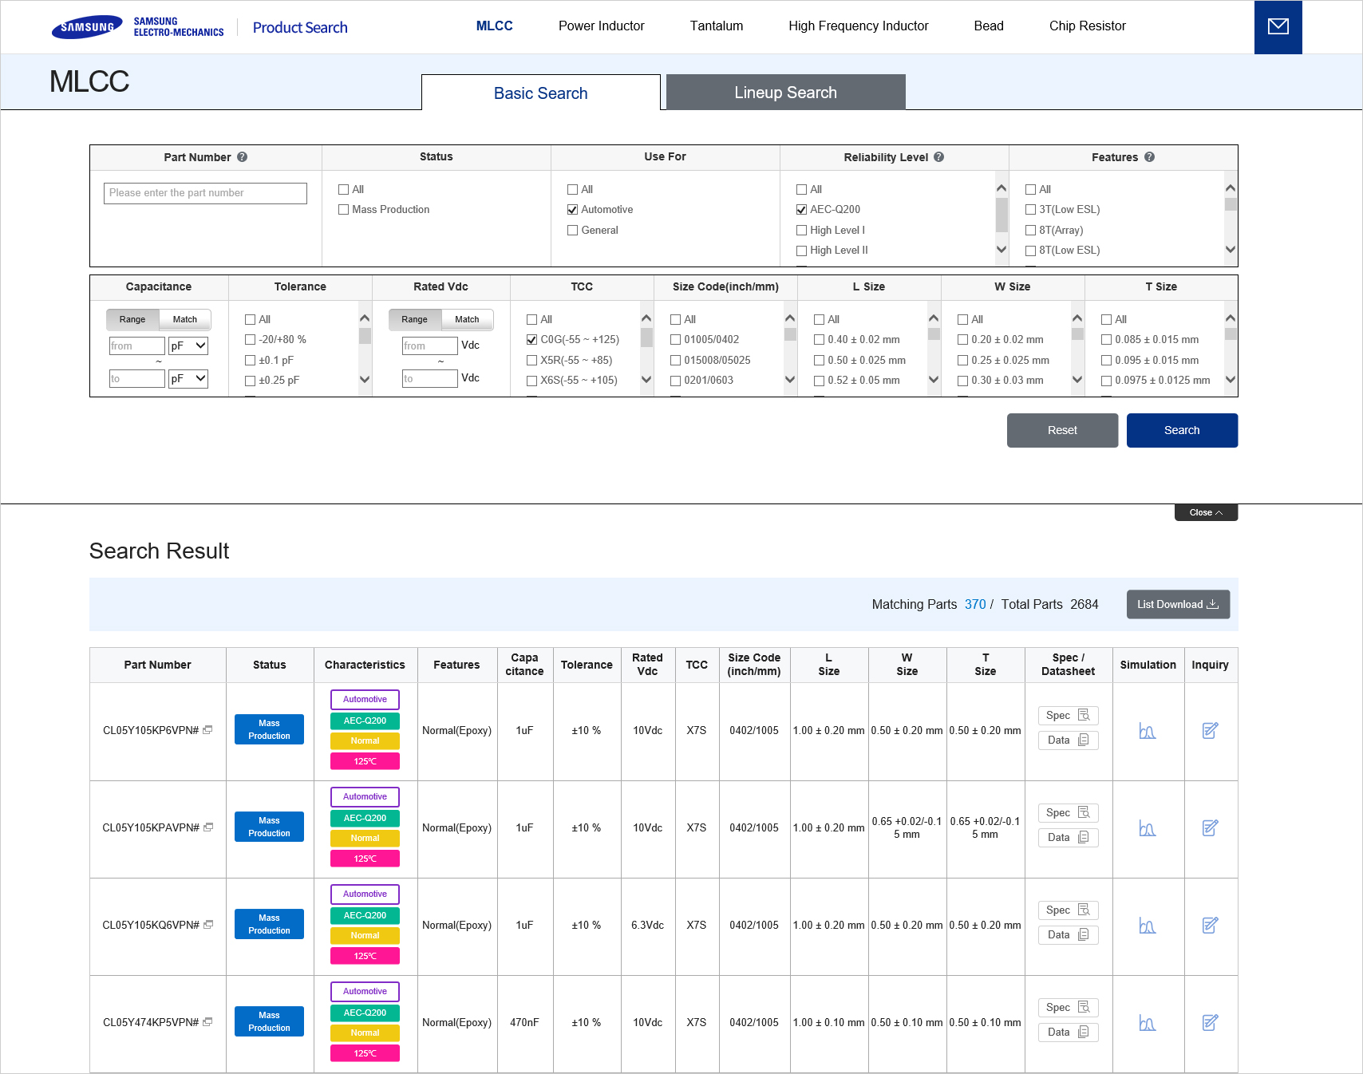
Task: Open High Frequency Inductor navigation item
Action: pos(859,26)
